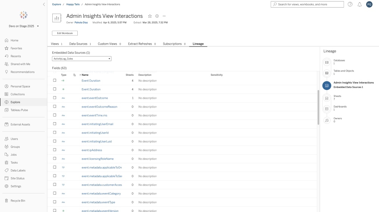Open the ActivityLog_Coles data source dropdown
This screenshot has width=379, height=212.
click(x=81, y=59)
